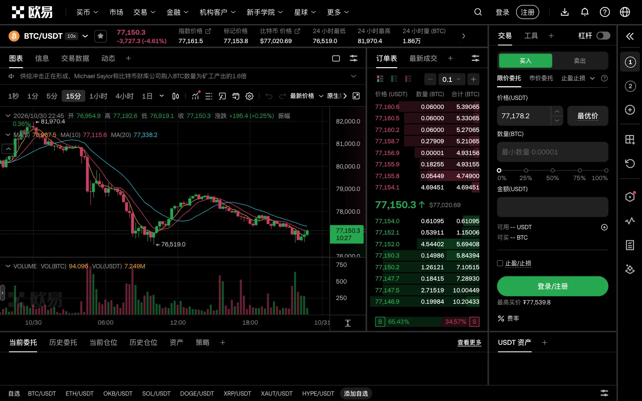The width and height of the screenshot is (642, 401).
Task: Set amount slider to 50%
Action: click(x=553, y=170)
